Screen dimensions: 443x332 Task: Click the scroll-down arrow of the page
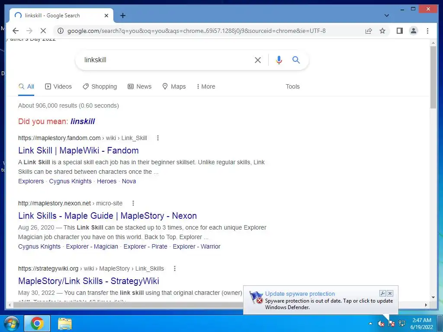[433, 297]
